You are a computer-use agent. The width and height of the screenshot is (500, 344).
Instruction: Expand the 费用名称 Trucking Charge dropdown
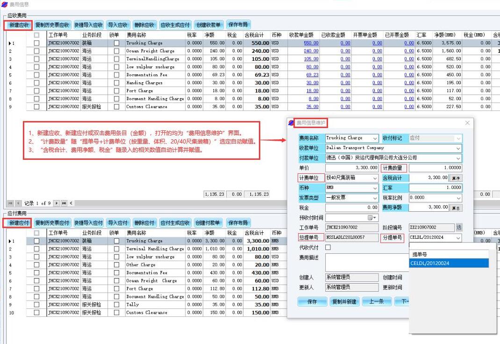pos(375,138)
